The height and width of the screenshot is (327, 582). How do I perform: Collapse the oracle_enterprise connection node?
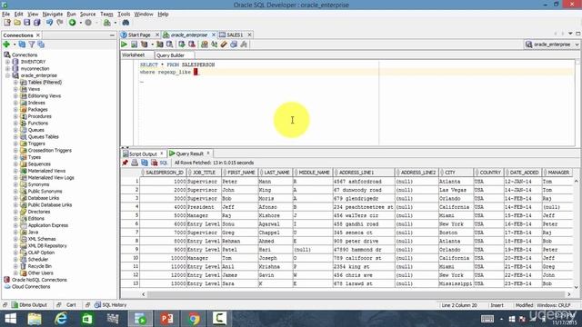point(7,75)
